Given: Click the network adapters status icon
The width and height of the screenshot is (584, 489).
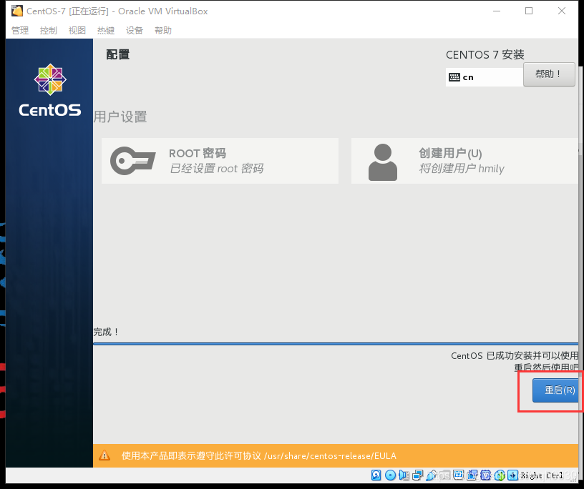Looking at the screenshot, I should click(418, 475).
